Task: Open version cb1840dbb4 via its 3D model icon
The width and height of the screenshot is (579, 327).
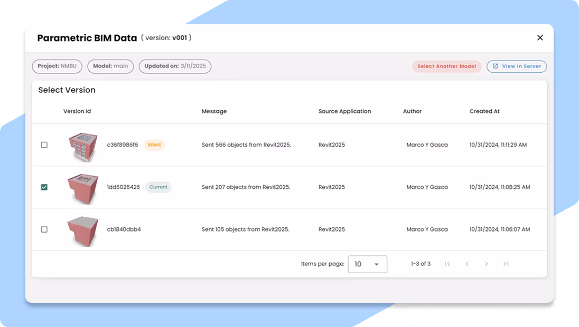Action: coord(83,229)
